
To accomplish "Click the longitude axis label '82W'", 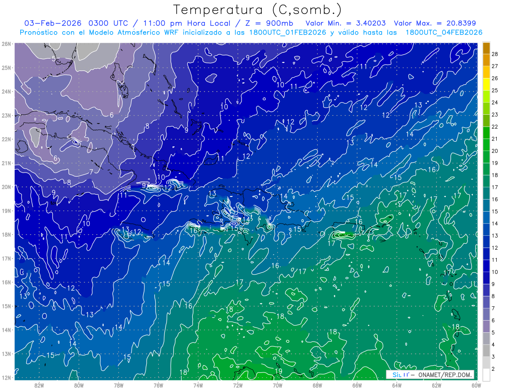I will tap(39, 385).
